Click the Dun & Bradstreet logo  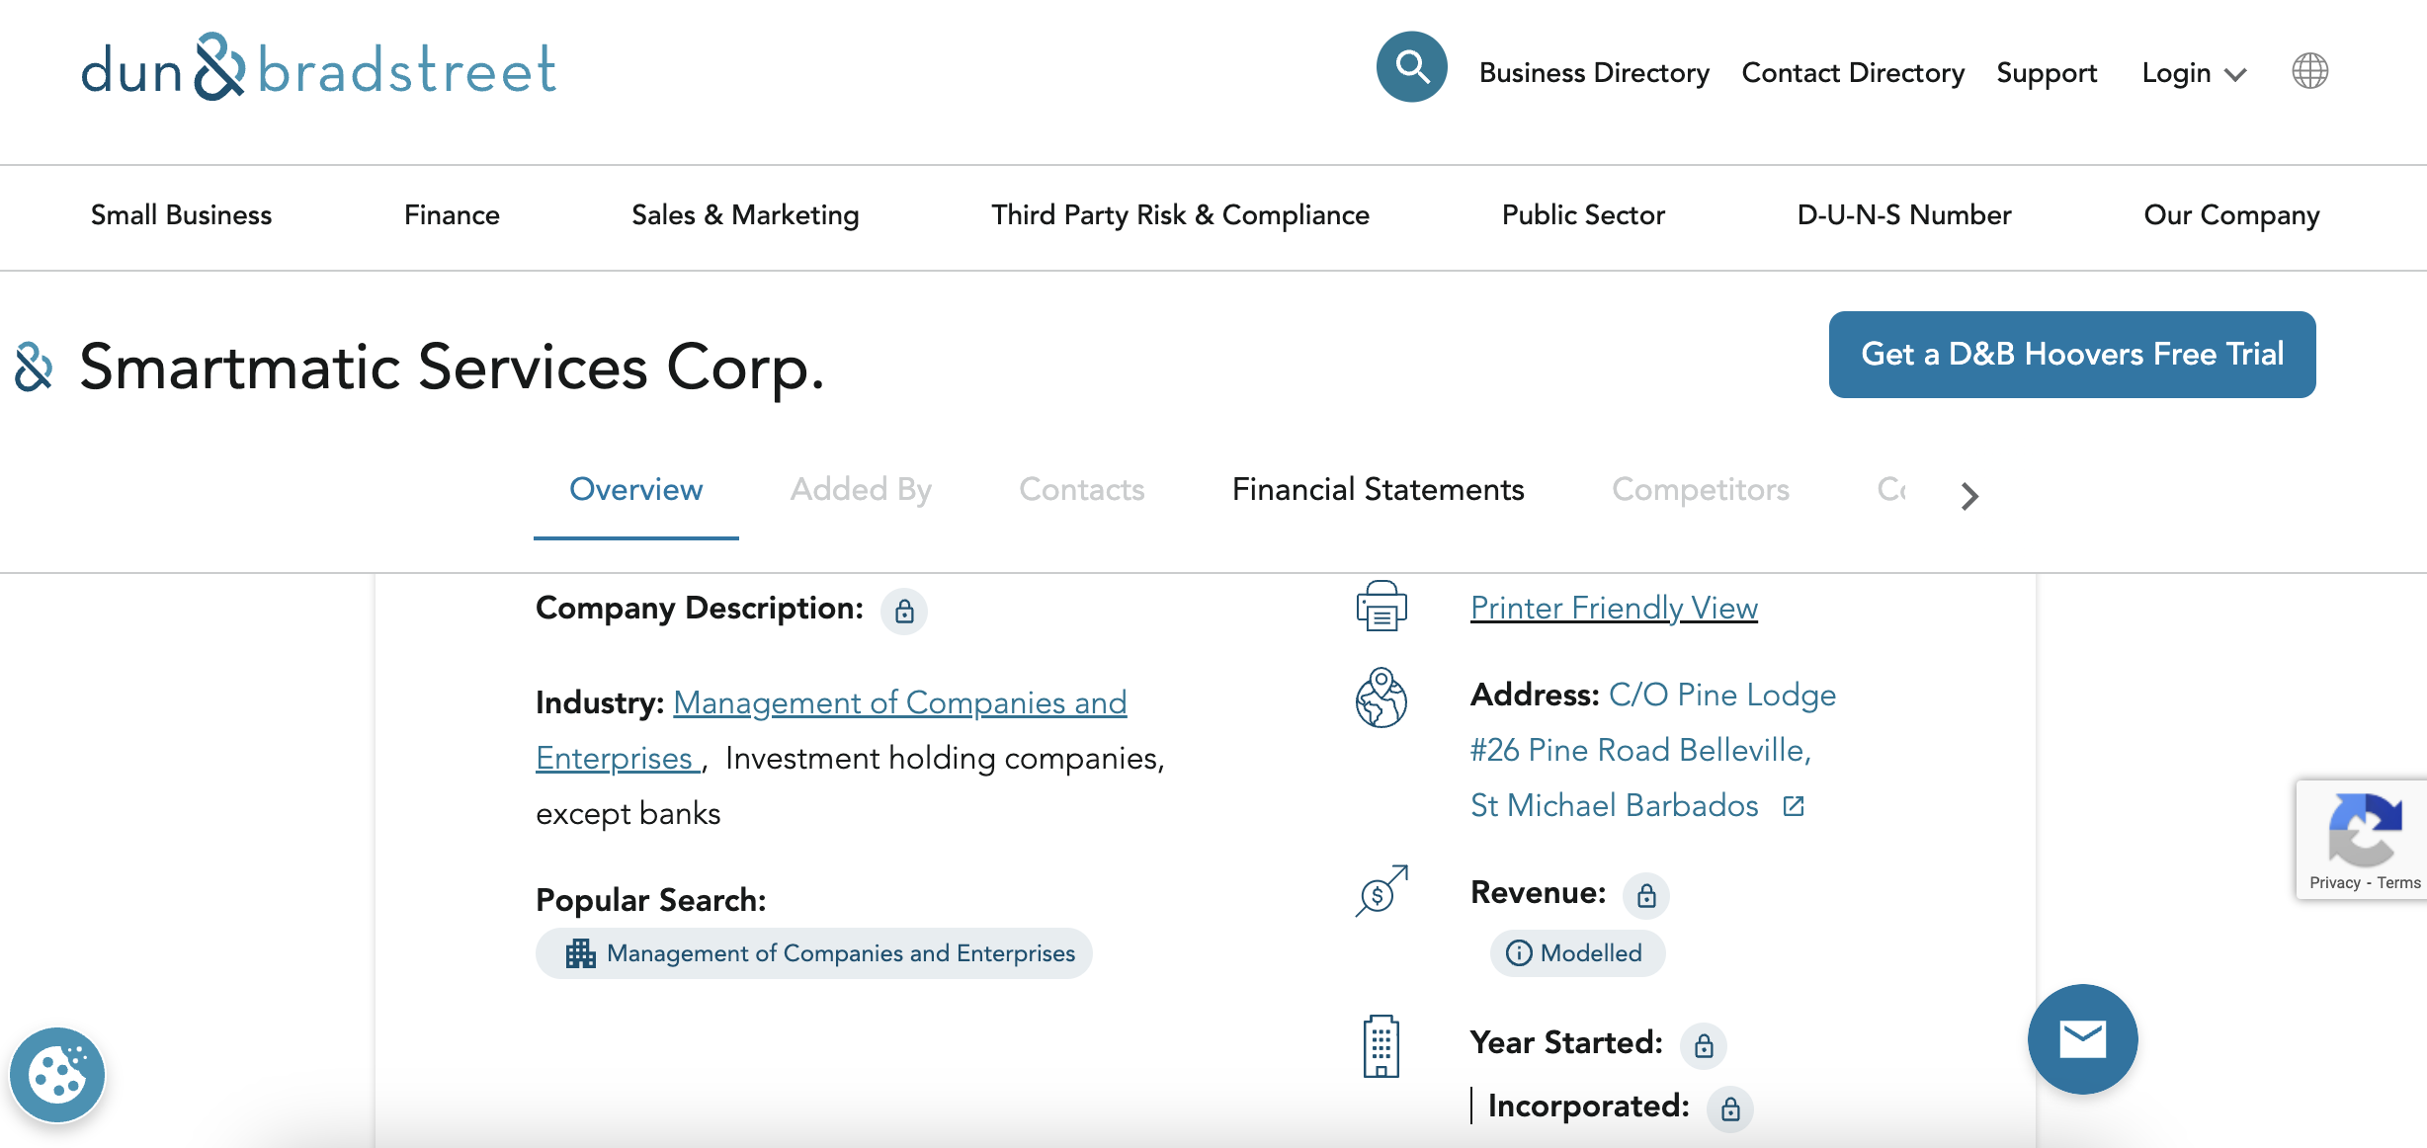coord(318,68)
